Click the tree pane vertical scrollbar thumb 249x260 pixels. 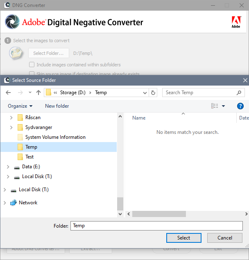pos(120,204)
